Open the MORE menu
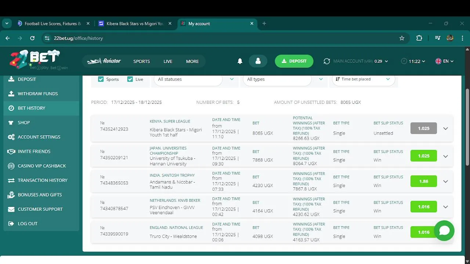Viewport: 470px width, 264px height. click(192, 61)
